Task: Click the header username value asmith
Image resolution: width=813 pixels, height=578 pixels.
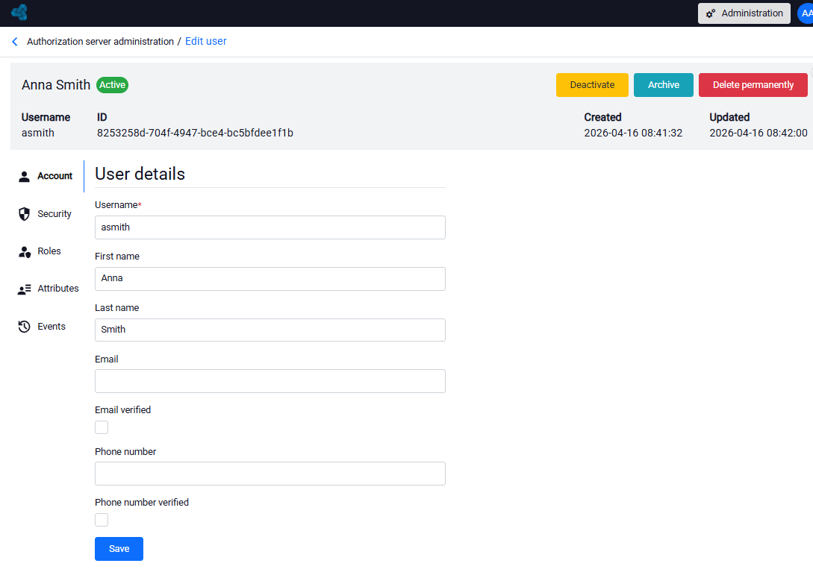Action: click(x=38, y=133)
